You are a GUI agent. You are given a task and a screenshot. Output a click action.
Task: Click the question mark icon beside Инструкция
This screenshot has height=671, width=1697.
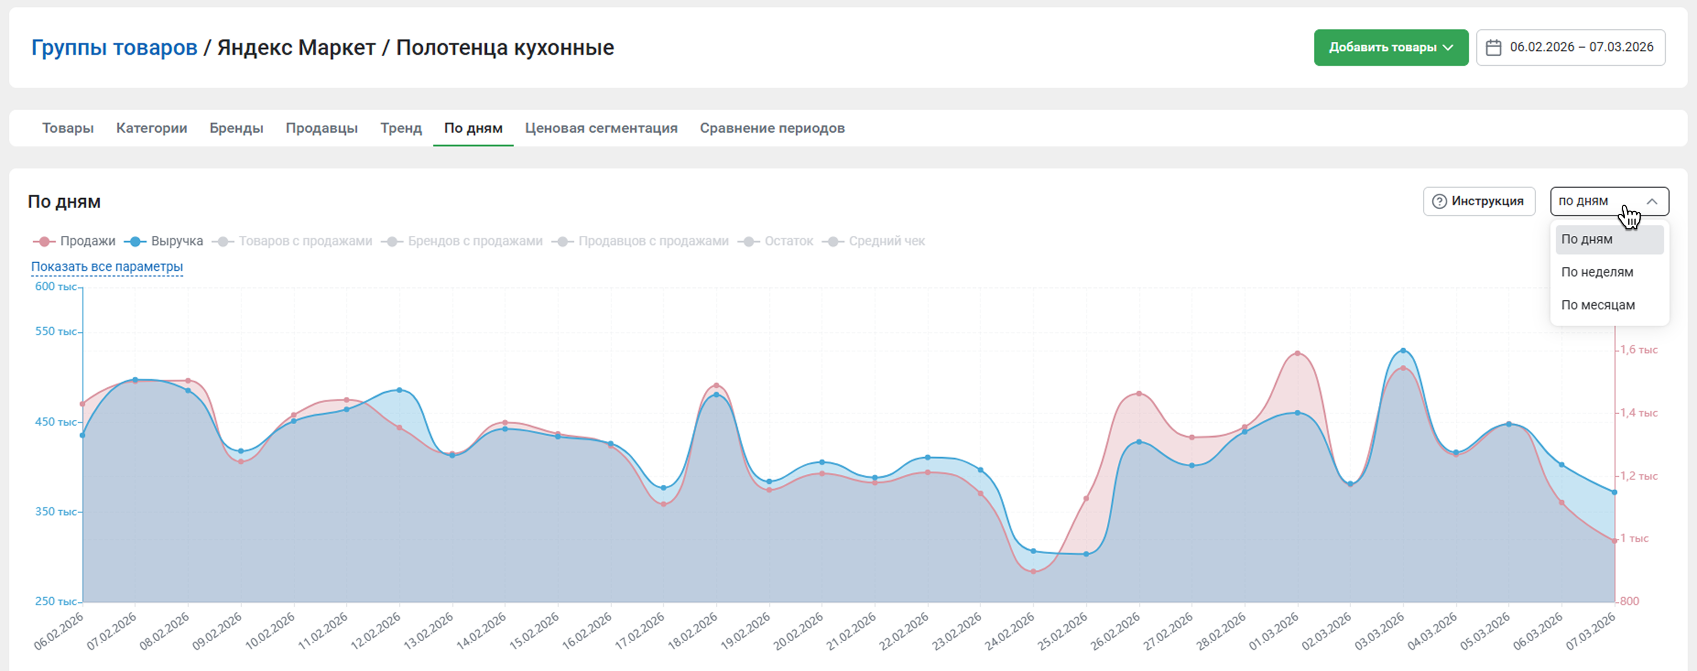1439,201
